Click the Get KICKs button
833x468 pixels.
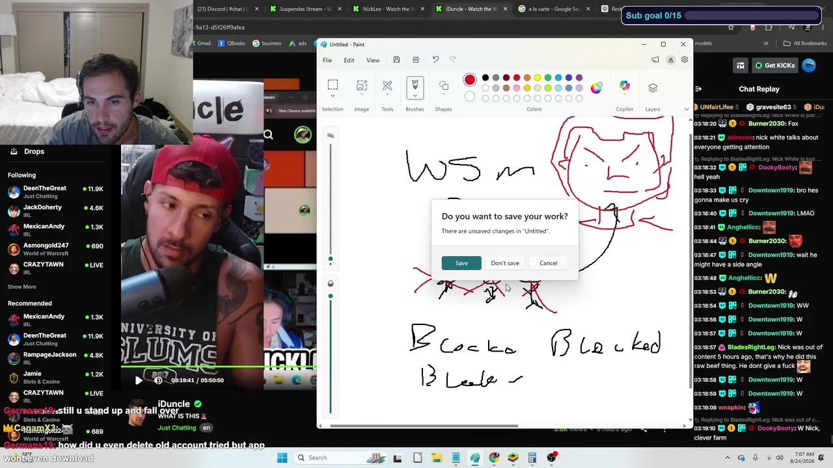[775, 66]
